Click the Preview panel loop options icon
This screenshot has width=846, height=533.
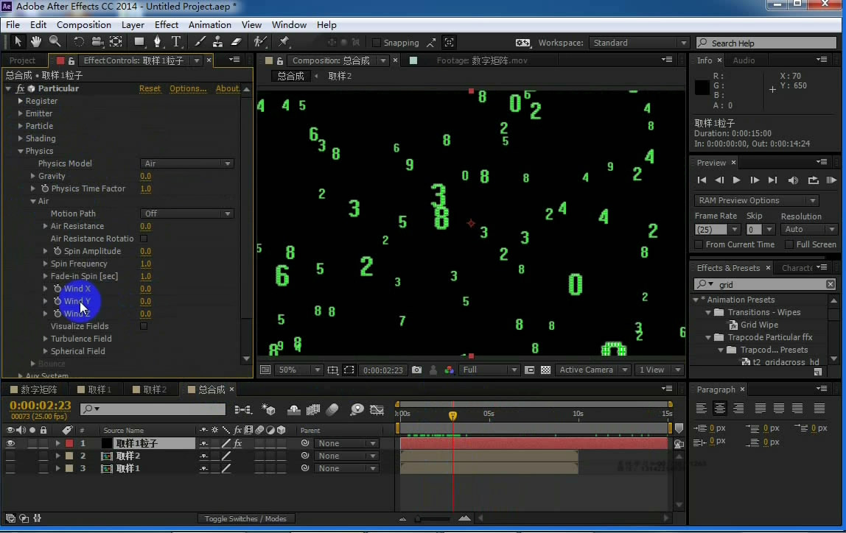tap(813, 180)
